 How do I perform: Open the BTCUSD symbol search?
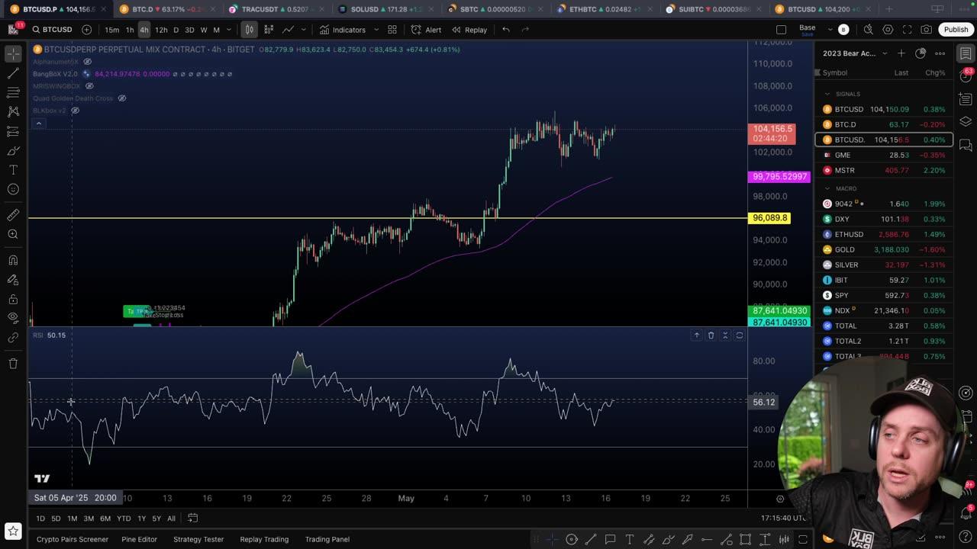click(x=52, y=30)
